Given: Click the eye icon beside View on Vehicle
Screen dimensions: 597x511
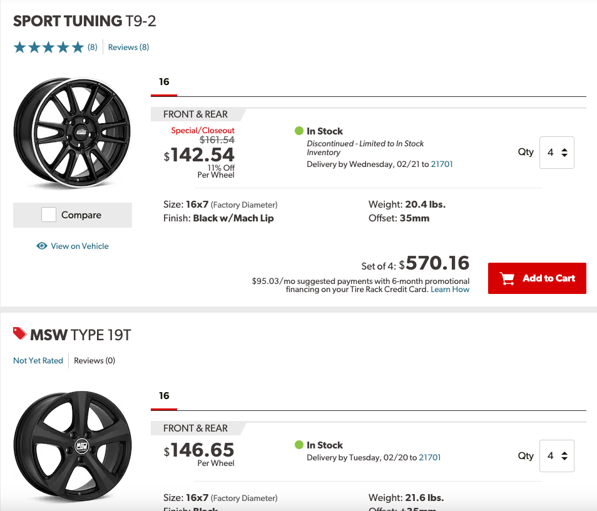Looking at the screenshot, I should 42,246.
